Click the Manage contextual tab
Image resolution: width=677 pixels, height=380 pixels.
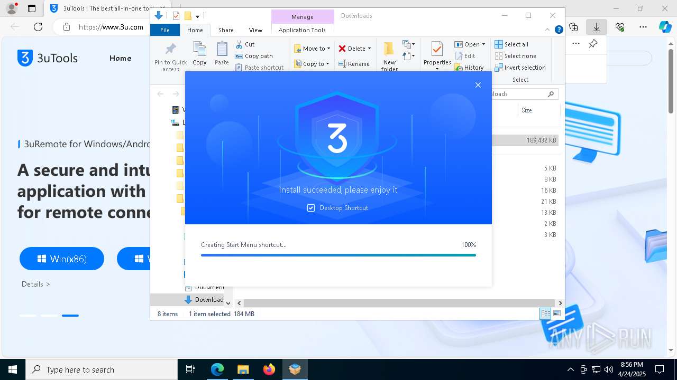click(303, 17)
